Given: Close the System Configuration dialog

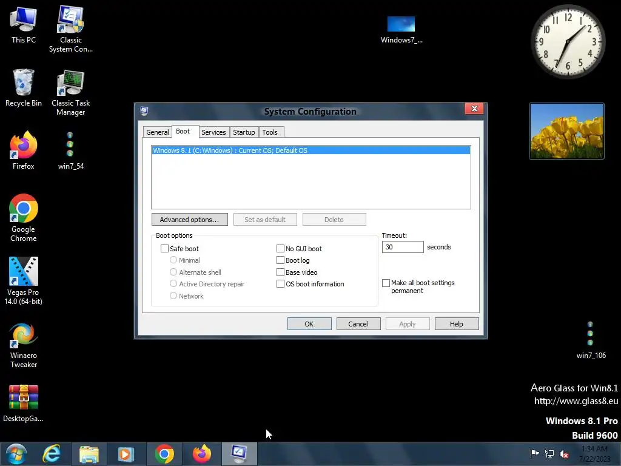Looking at the screenshot, I should tap(474, 109).
